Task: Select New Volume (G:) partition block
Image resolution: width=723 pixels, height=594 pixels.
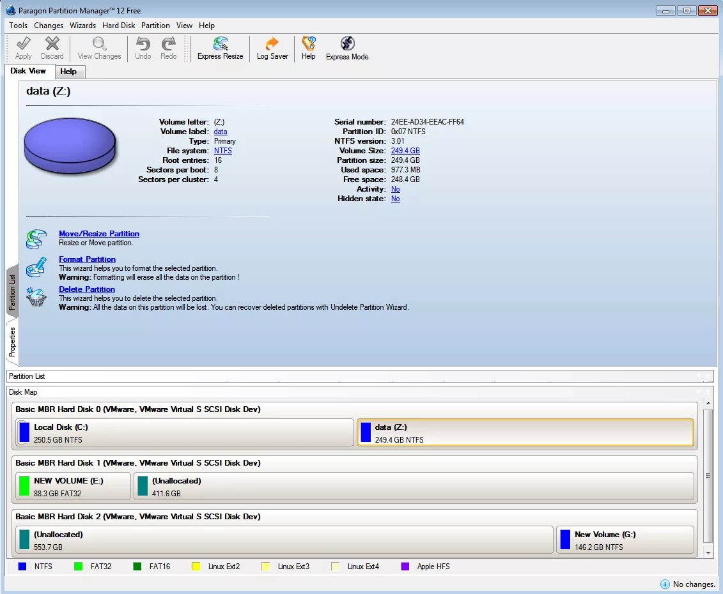Action: coord(625,540)
